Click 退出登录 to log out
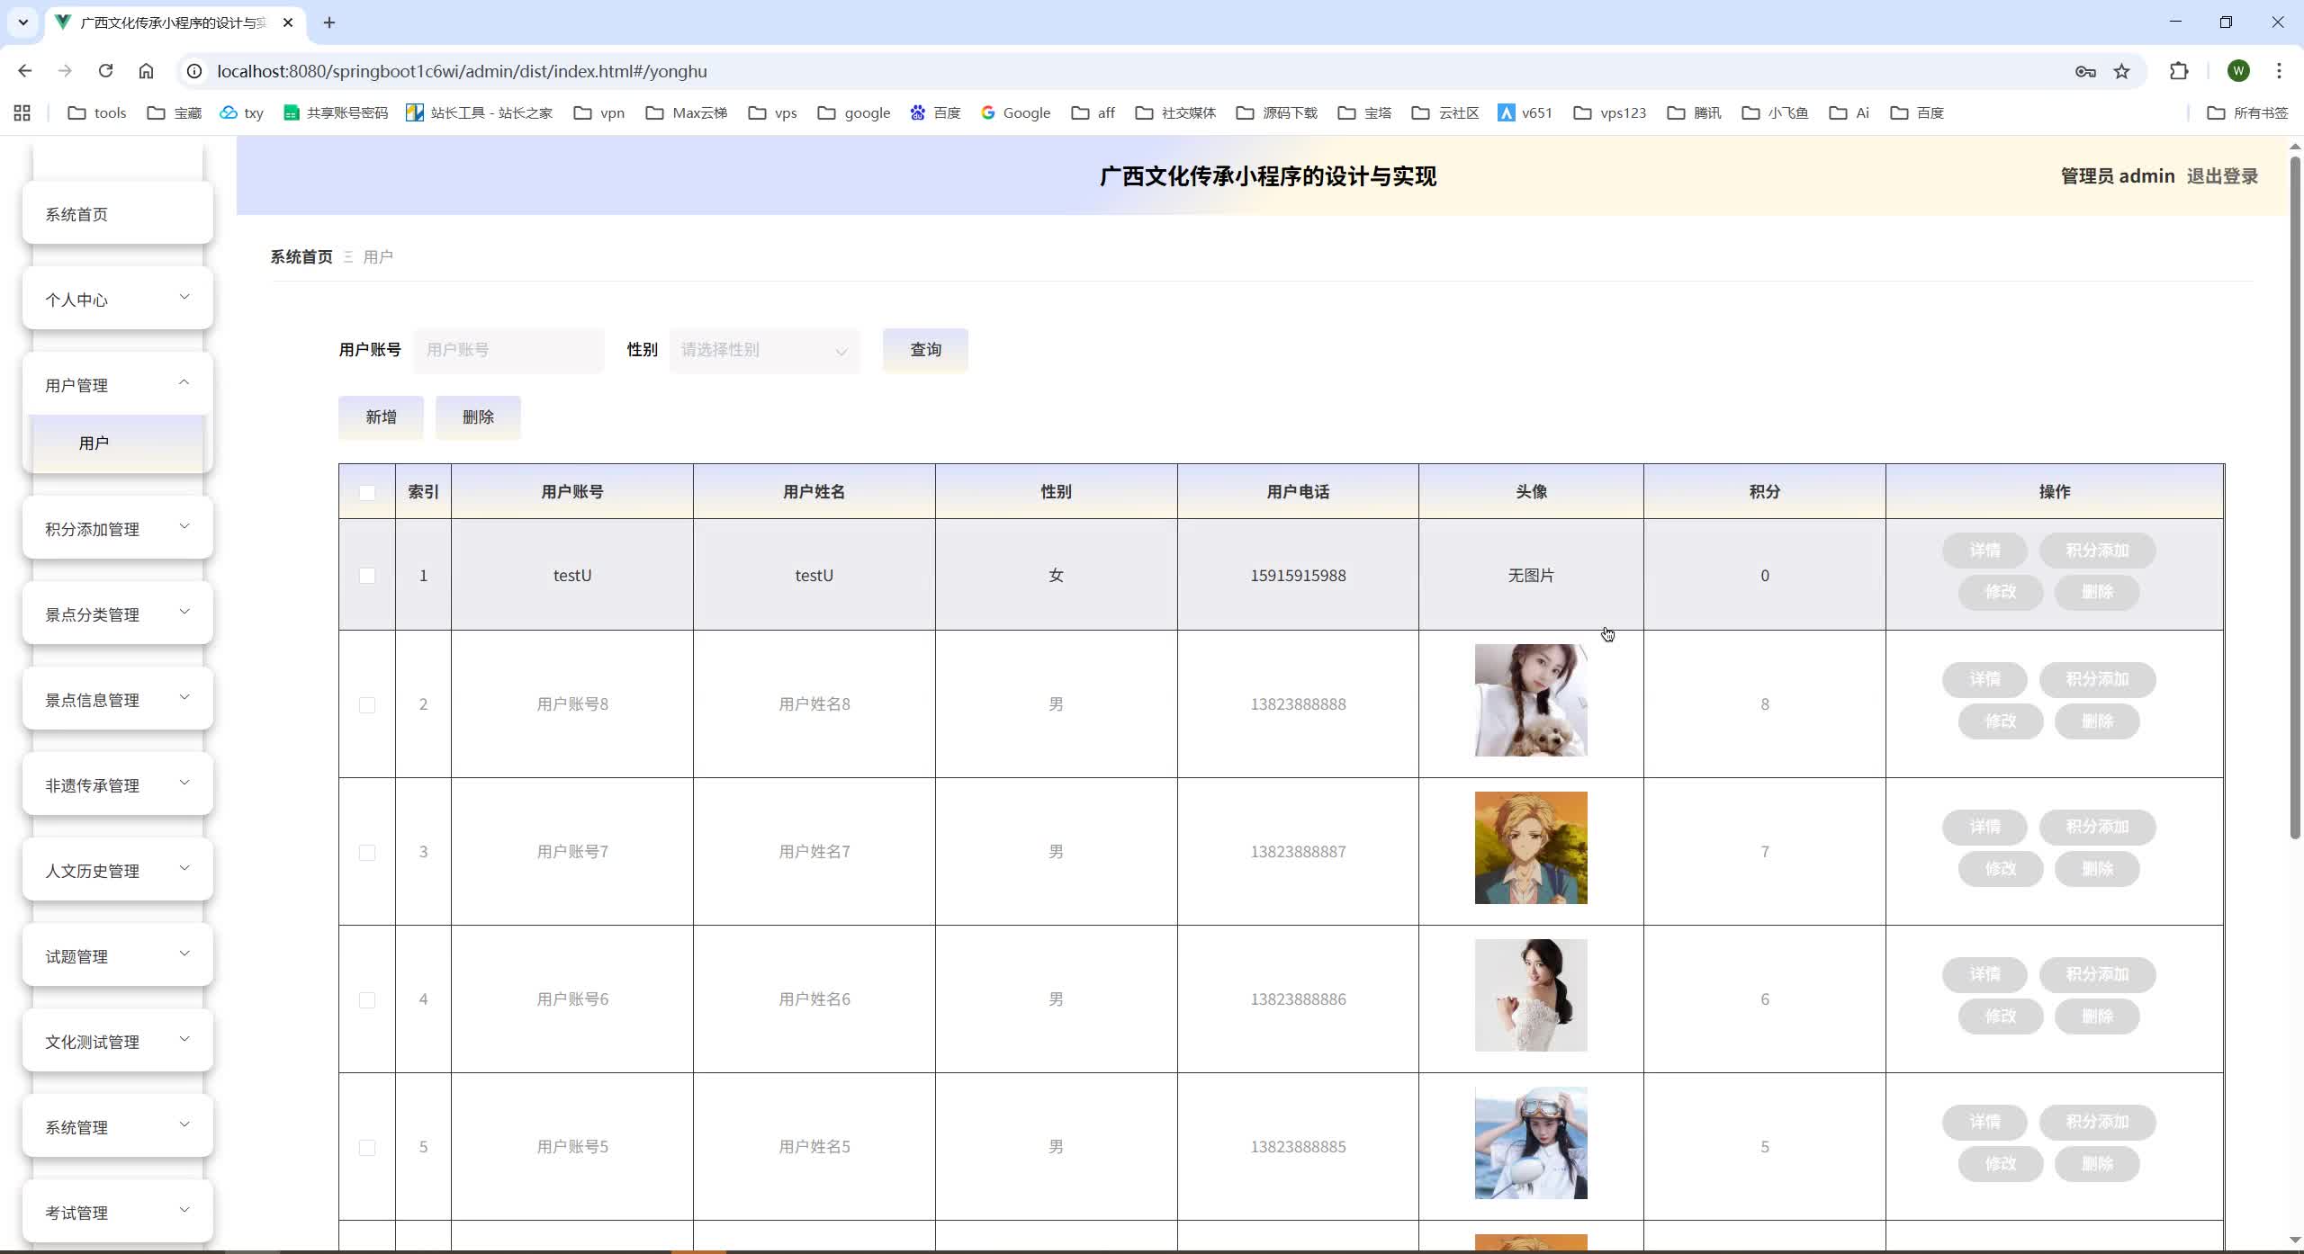The width and height of the screenshot is (2304, 1254). click(x=2222, y=176)
